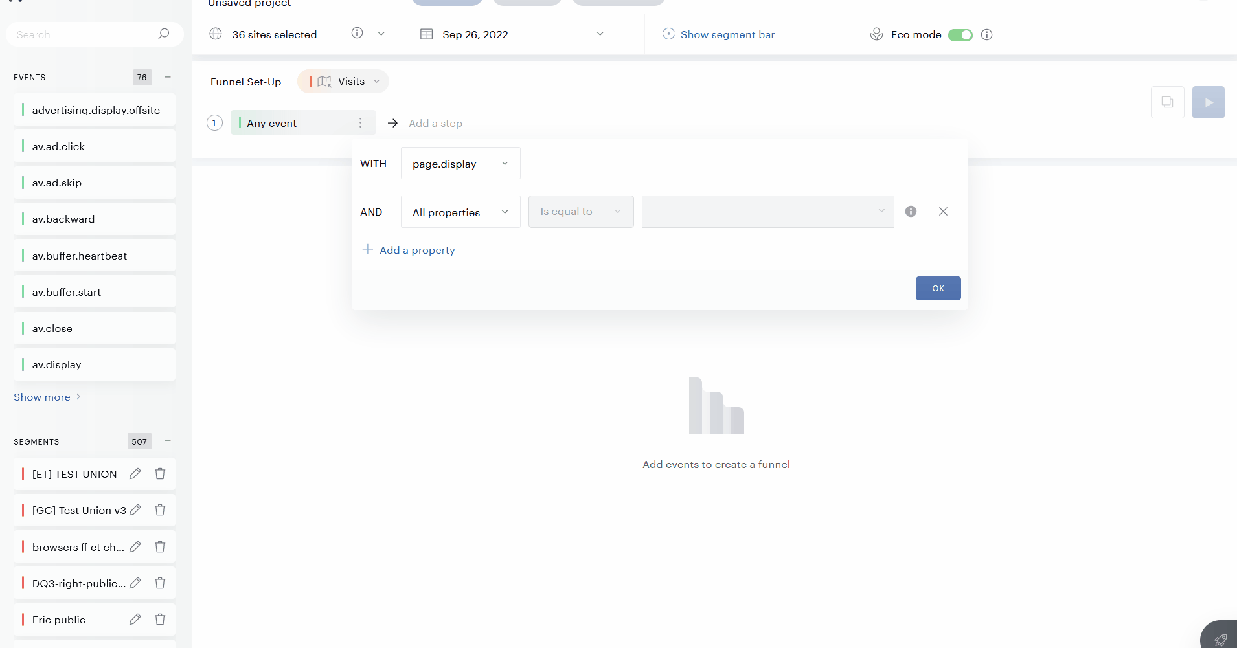Viewport: 1237px width, 648px height.
Task: Click the Eco mode info icon
Action: click(986, 35)
